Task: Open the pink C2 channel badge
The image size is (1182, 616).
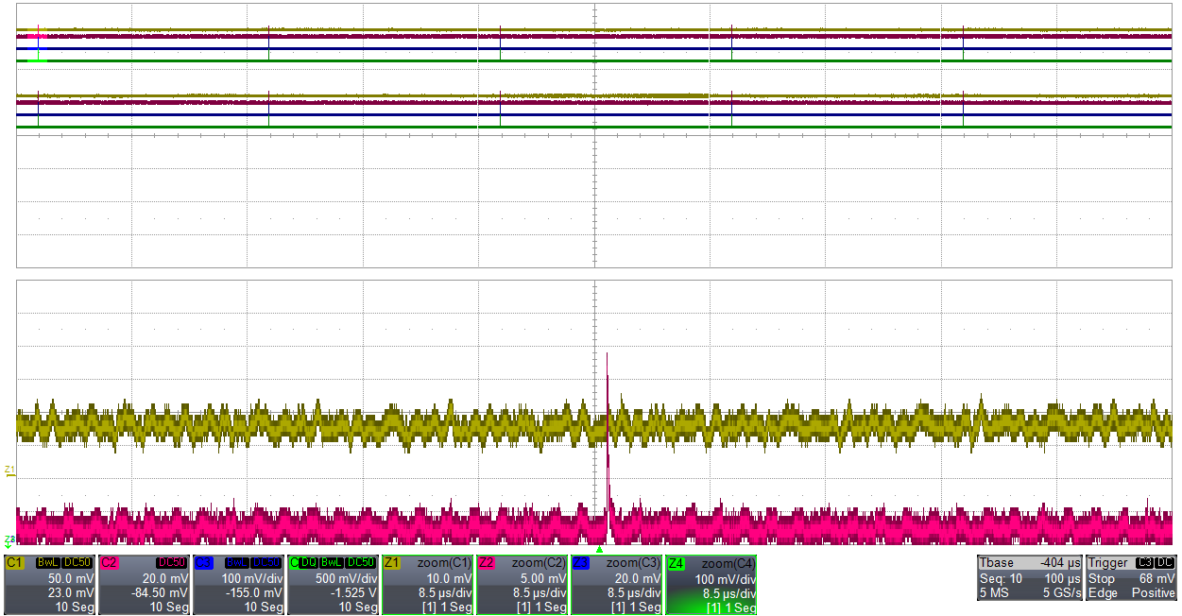Action: [x=109, y=563]
